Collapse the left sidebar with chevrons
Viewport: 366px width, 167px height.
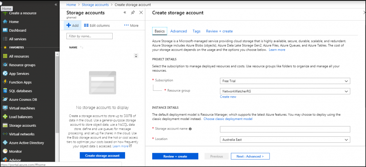pyautogui.click(x=56, y=4)
